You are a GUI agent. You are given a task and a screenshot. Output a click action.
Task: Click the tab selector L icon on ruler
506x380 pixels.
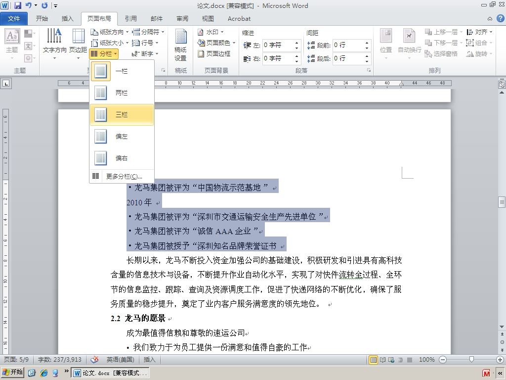click(x=6, y=84)
